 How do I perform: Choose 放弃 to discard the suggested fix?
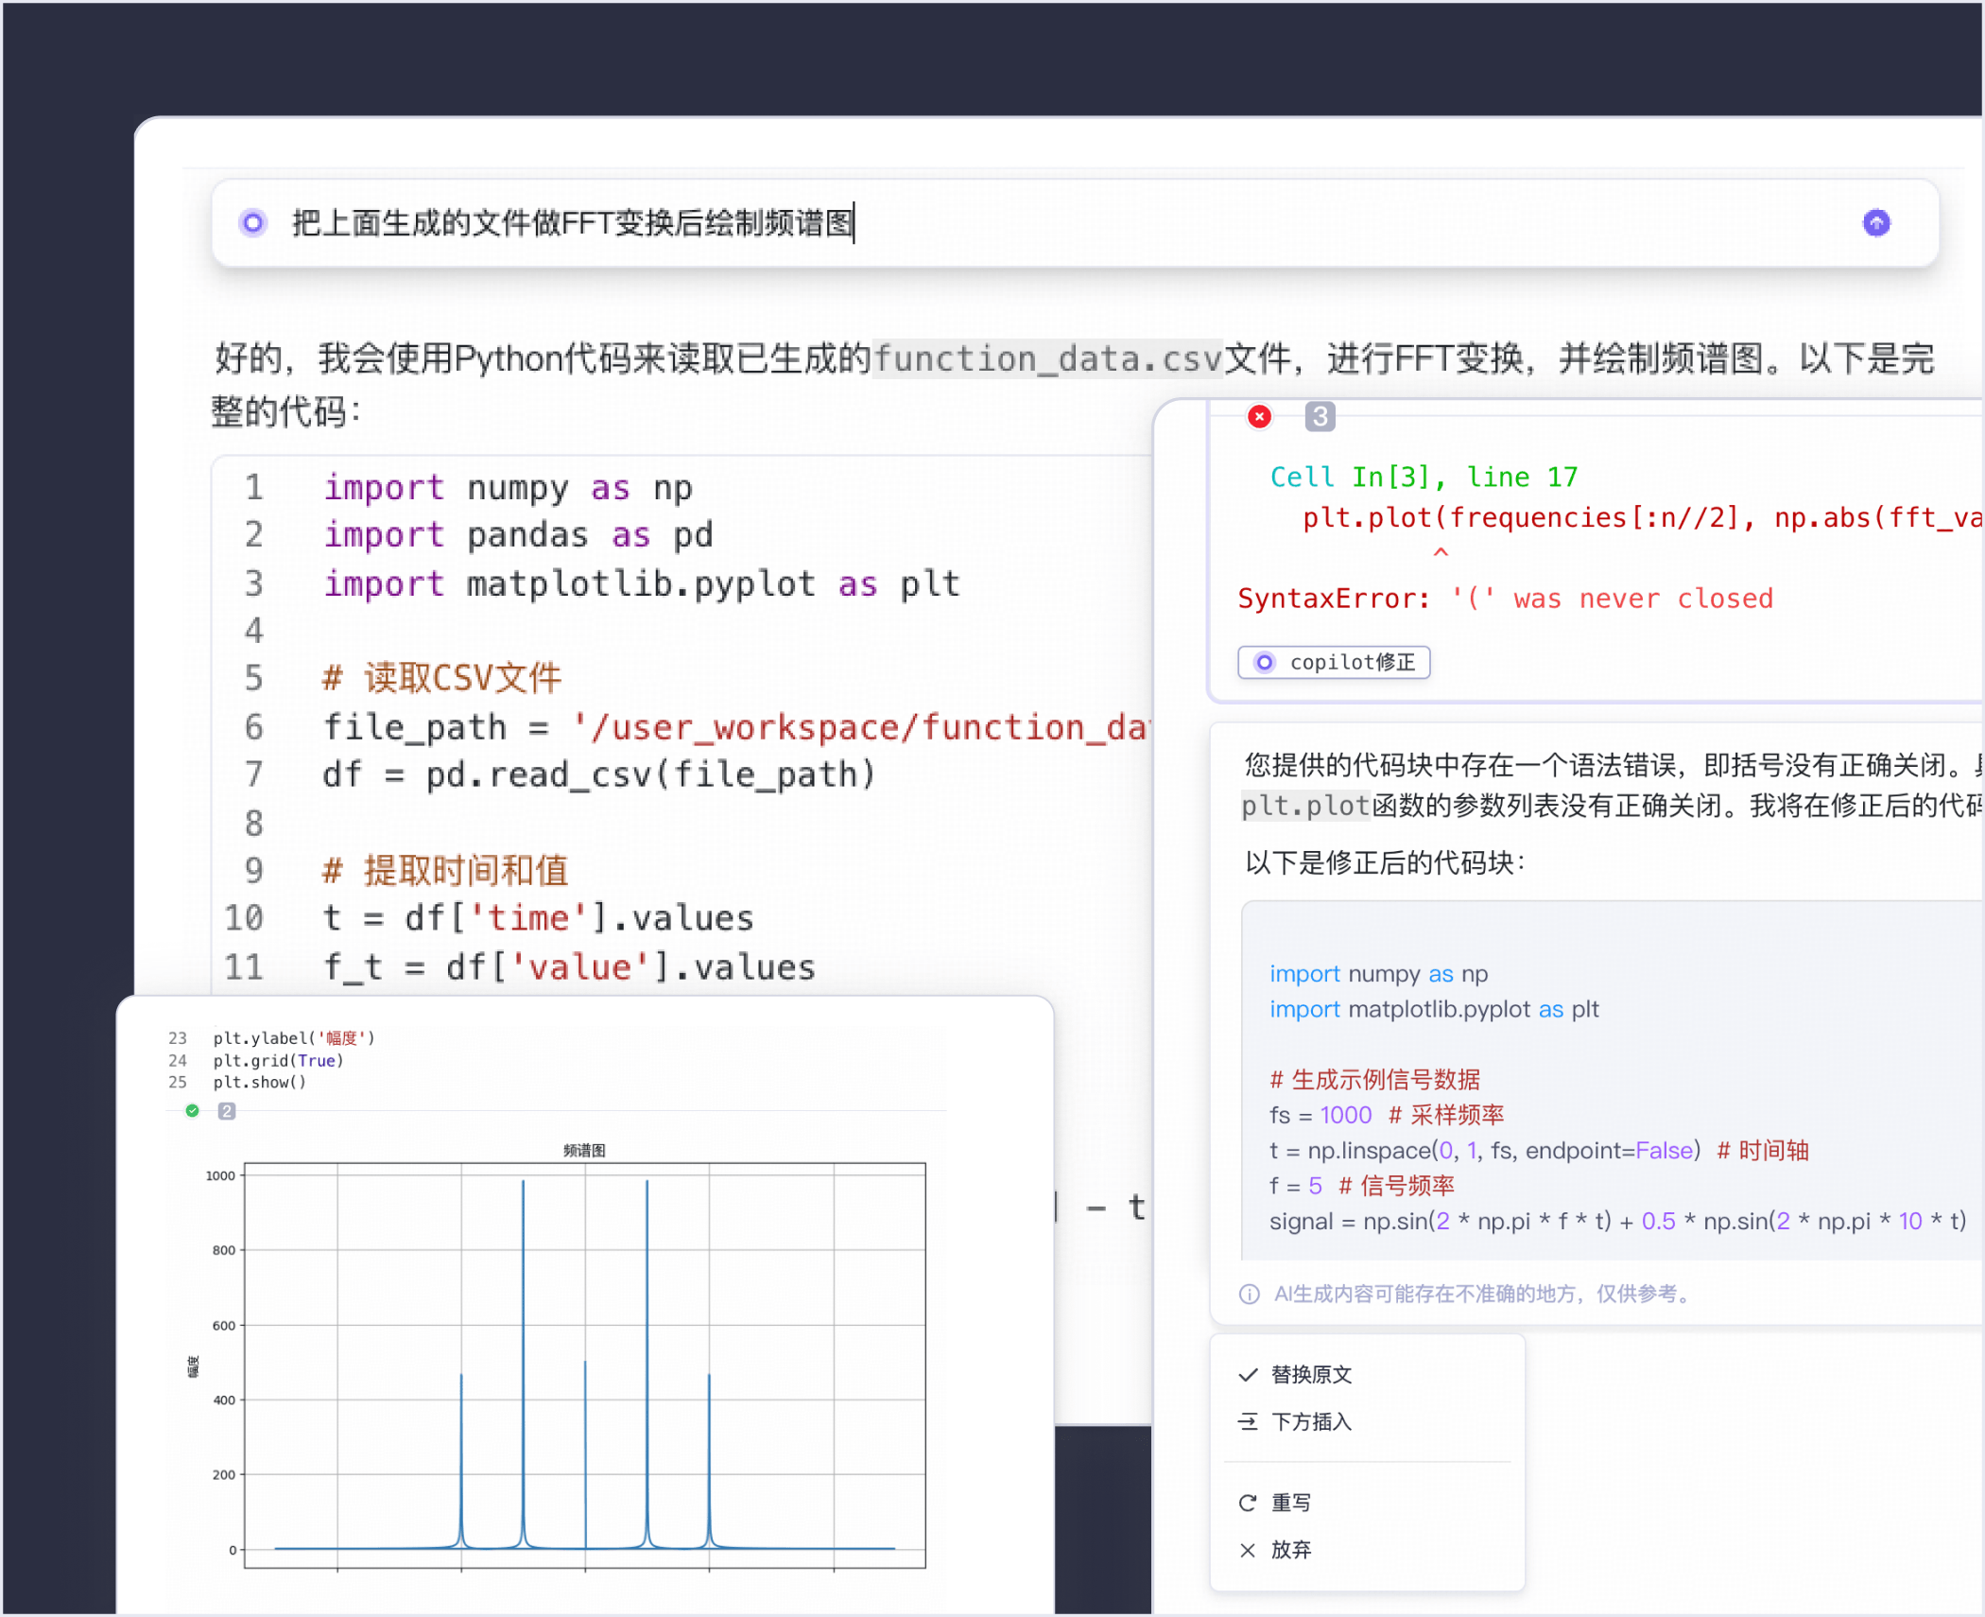tap(1290, 1550)
